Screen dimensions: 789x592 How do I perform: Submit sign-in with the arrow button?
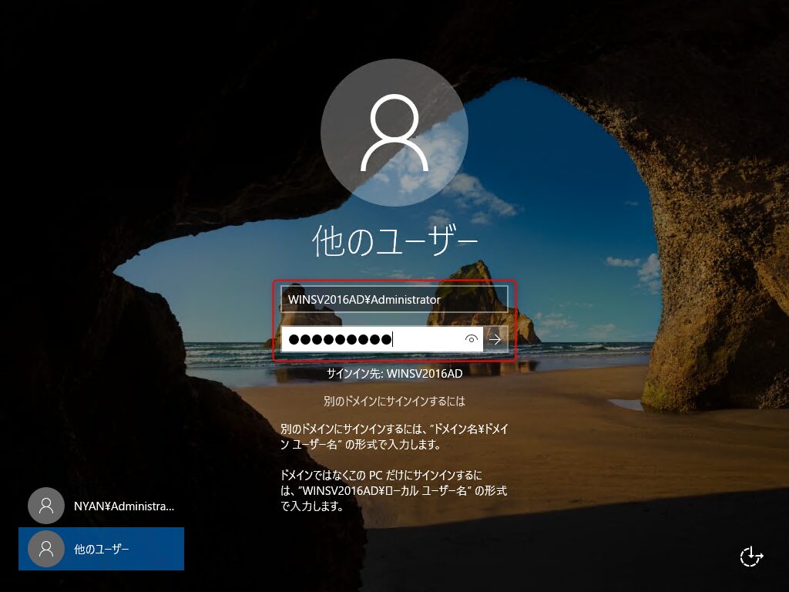495,339
